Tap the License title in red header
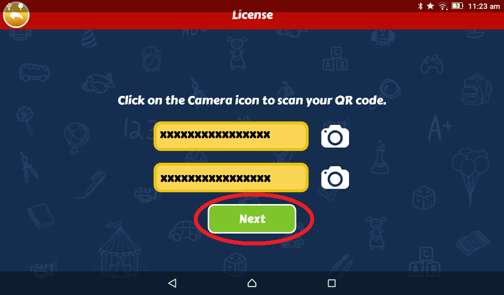Screen dimensions: 504x295 pyautogui.click(x=252, y=15)
